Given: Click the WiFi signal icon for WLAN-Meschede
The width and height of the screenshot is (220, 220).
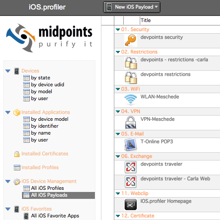Looking at the screenshot, I should point(131,99).
